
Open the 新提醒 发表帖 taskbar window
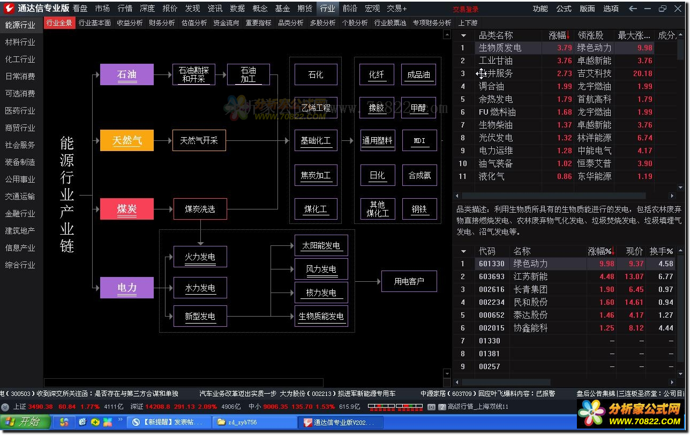click(170, 422)
